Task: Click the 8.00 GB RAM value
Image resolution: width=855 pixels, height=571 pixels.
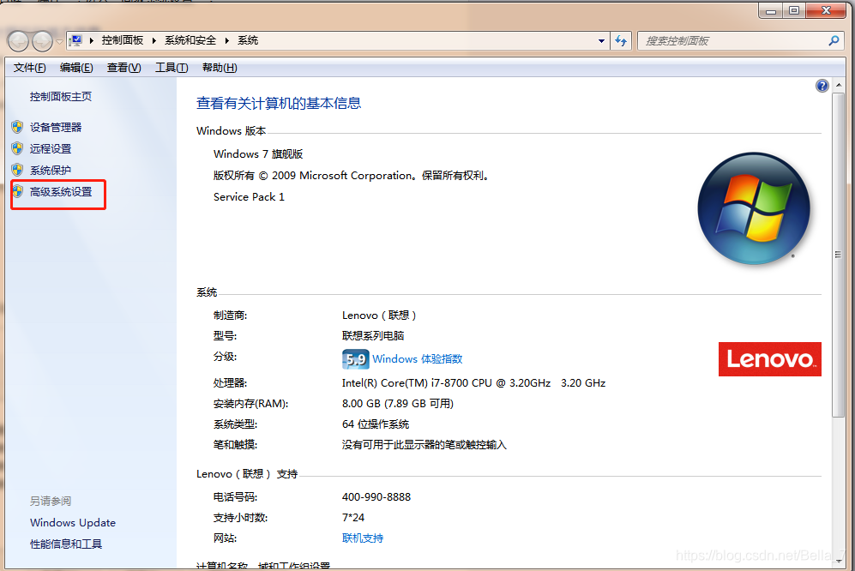Action: click(398, 404)
